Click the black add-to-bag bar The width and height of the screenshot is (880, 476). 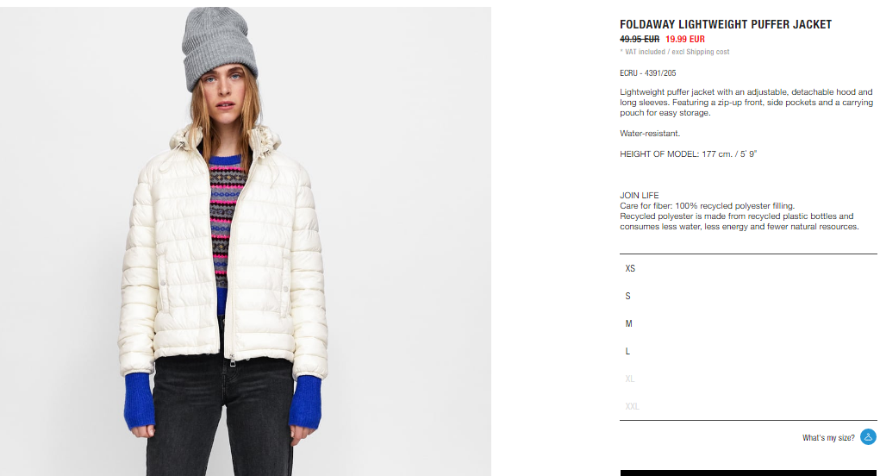click(x=748, y=473)
